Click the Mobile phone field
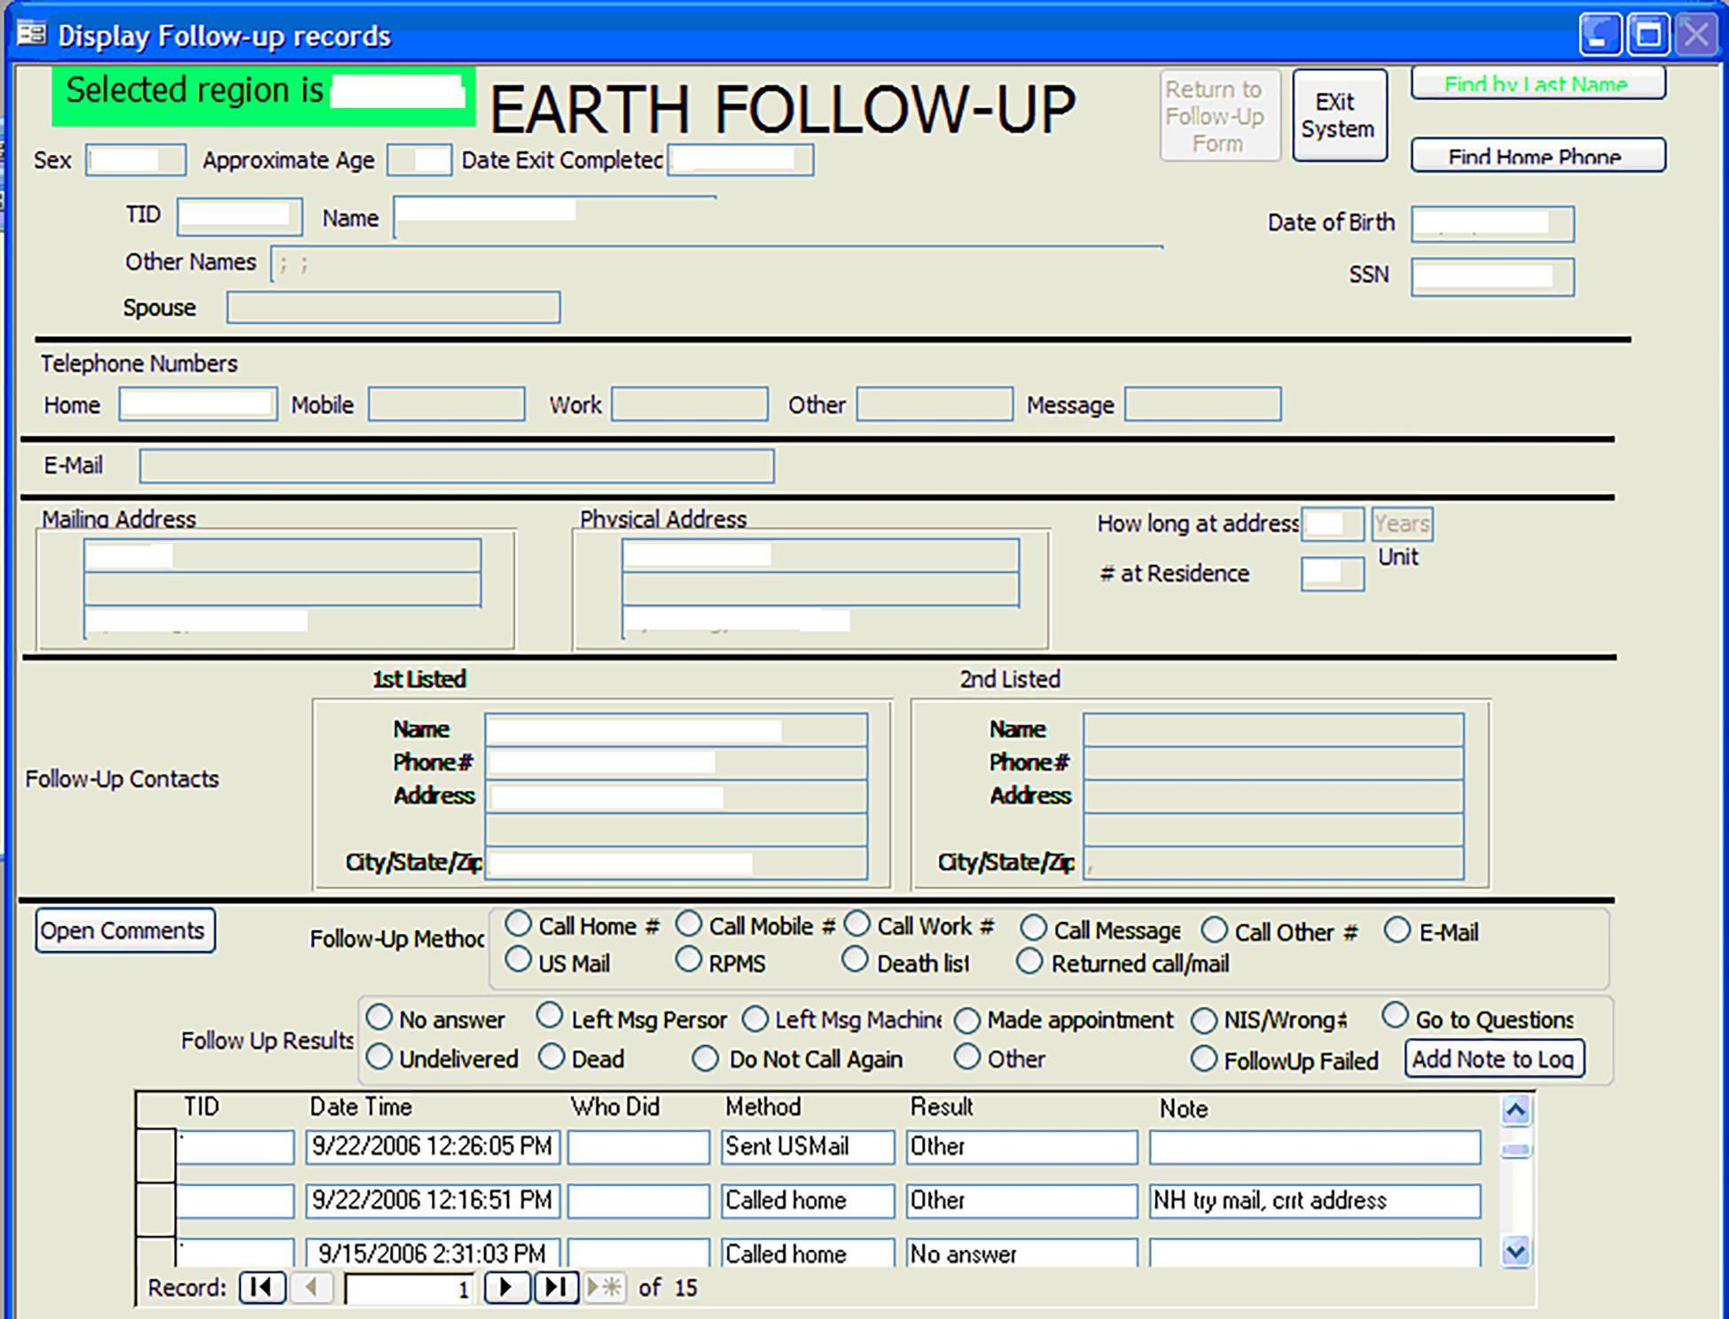The image size is (1729, 1319). pos(446,404)
